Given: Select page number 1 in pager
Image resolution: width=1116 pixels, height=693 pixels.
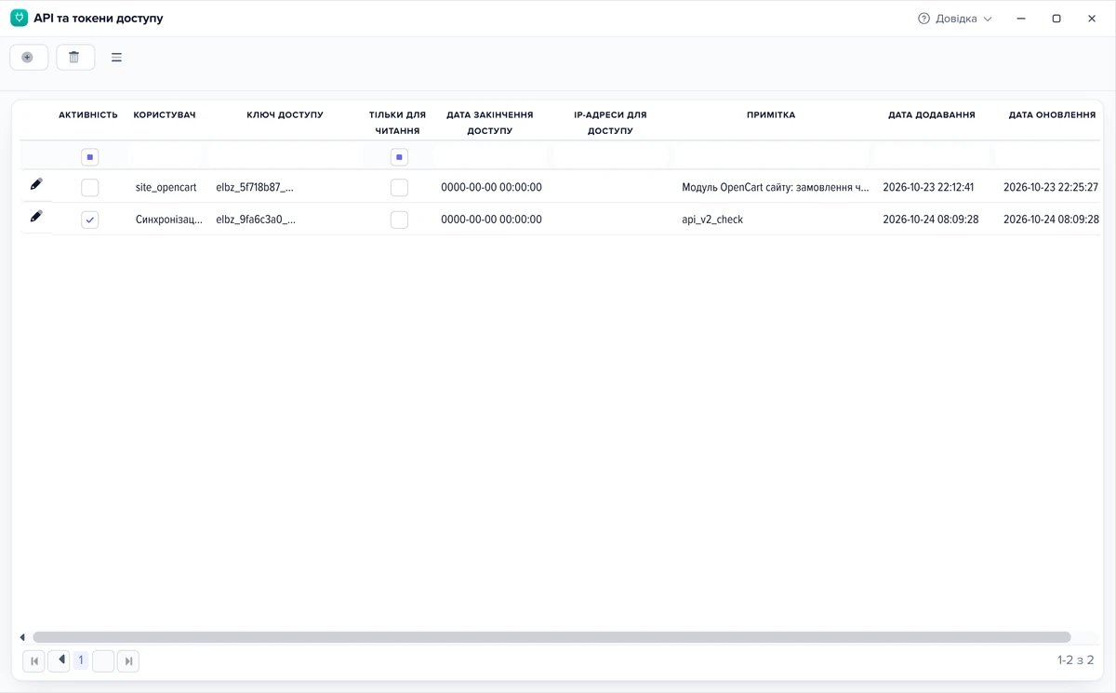Looking at the screenshot, I should point(81,660).
